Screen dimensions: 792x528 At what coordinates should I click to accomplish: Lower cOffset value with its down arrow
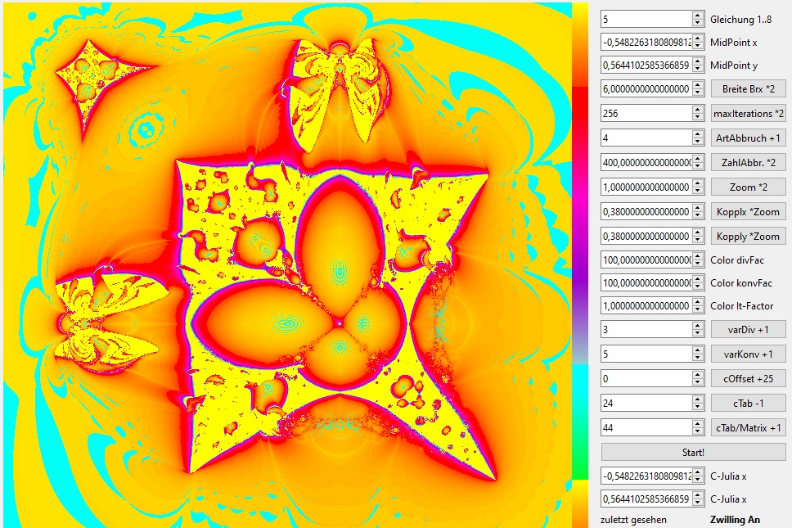(x=698, y=382)
